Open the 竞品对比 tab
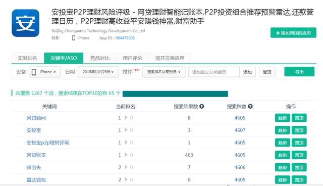 coord(100,58)
